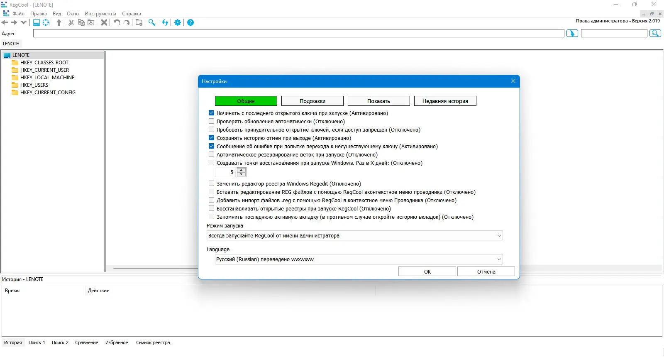The height and width of the screenshot is (357, 664).
Task: Click the Back arrow in the toolbar
Action: click(x=5, y=22)
